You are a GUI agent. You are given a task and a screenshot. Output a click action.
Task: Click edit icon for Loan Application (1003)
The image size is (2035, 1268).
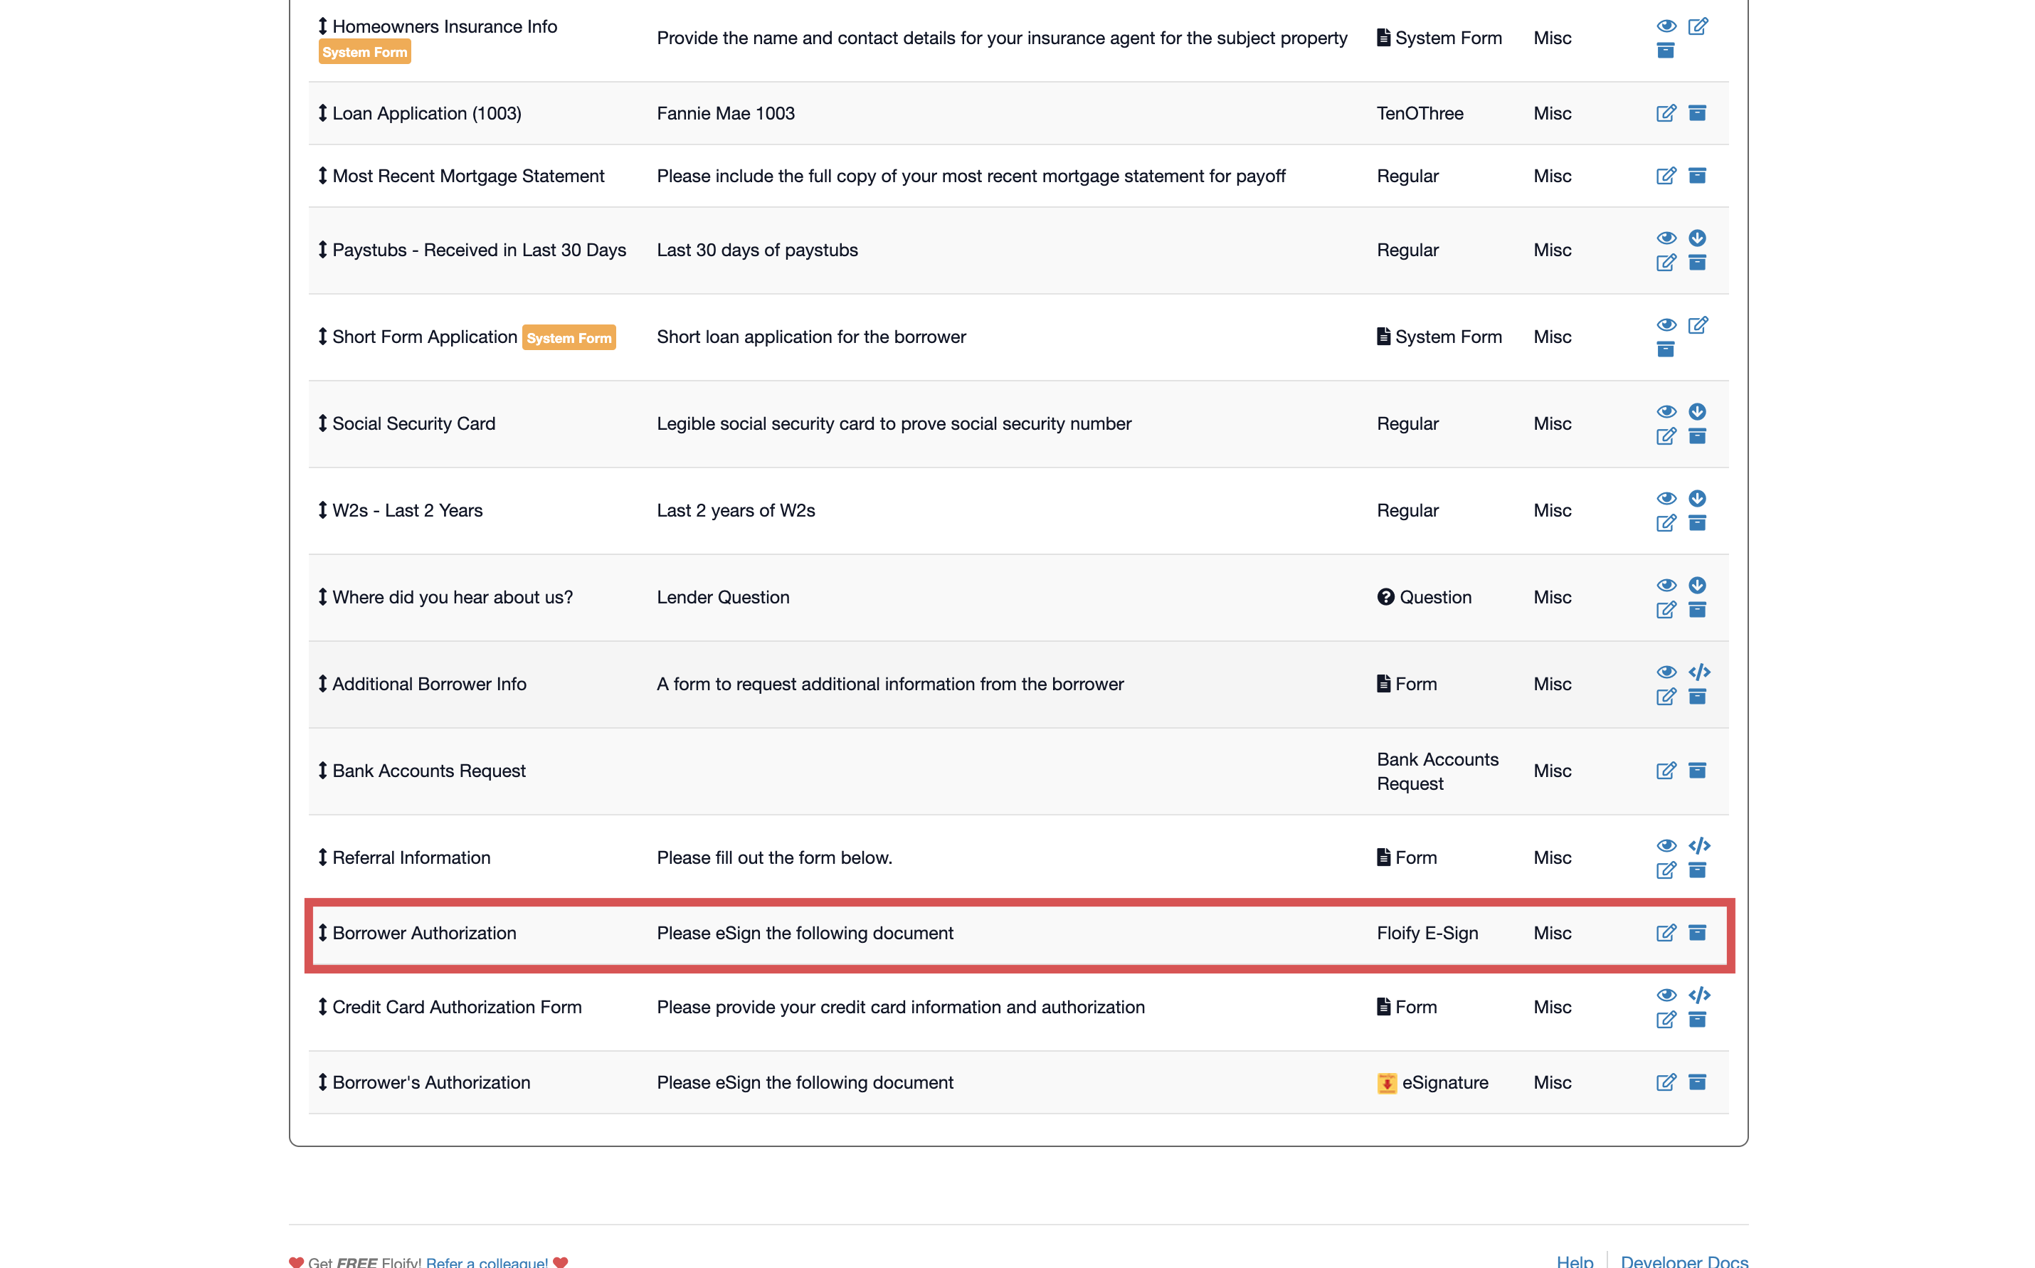click(1665, 113)
